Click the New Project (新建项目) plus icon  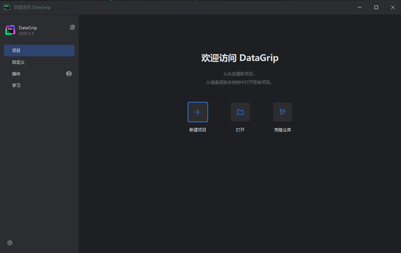[198, 112]
